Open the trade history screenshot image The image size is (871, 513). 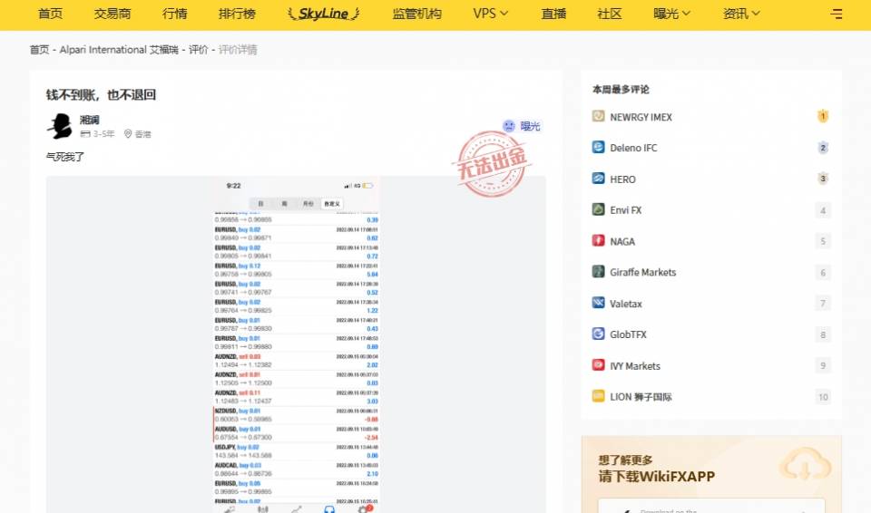tap(296, 344)
